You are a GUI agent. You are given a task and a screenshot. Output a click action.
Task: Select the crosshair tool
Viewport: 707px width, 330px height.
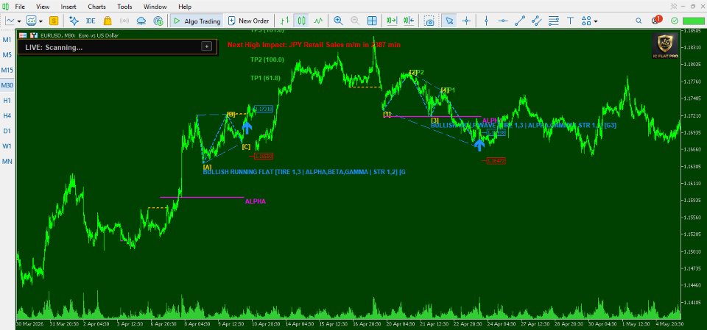(467, 21)
